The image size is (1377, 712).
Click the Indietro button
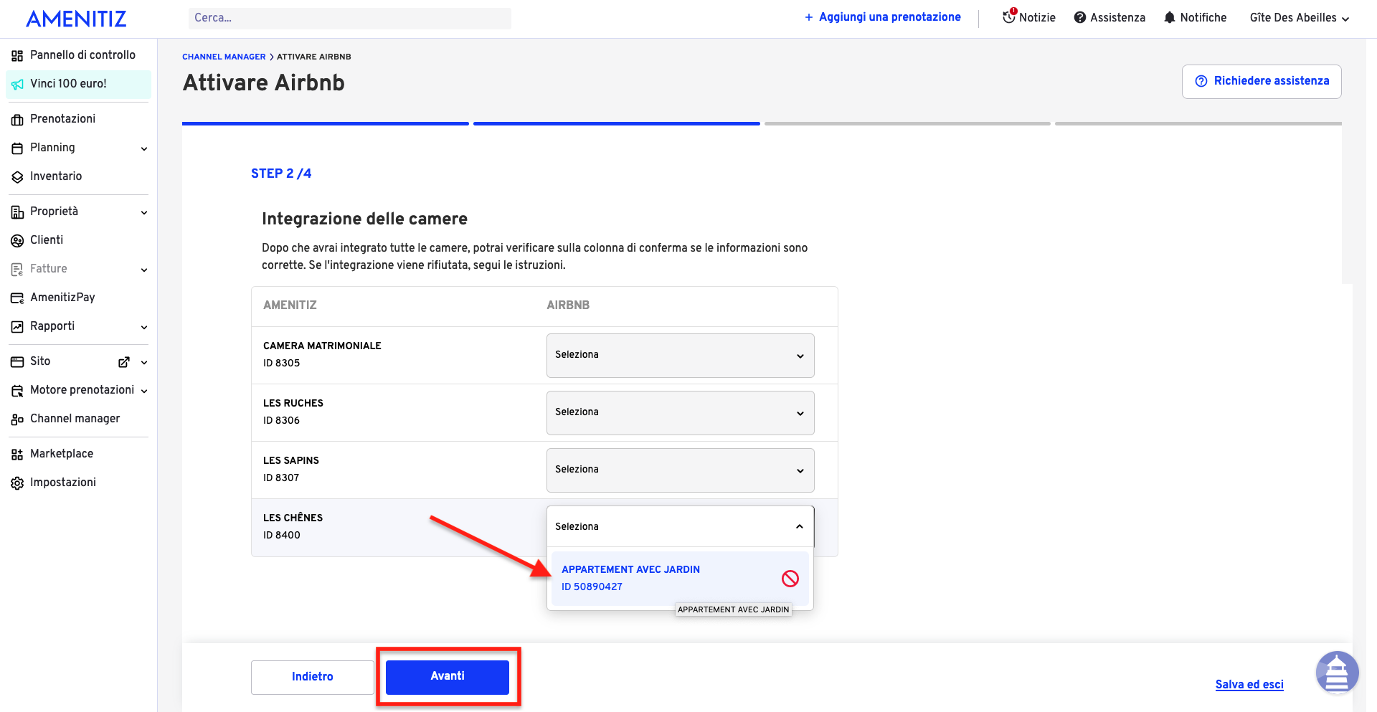tap(313, 677)
